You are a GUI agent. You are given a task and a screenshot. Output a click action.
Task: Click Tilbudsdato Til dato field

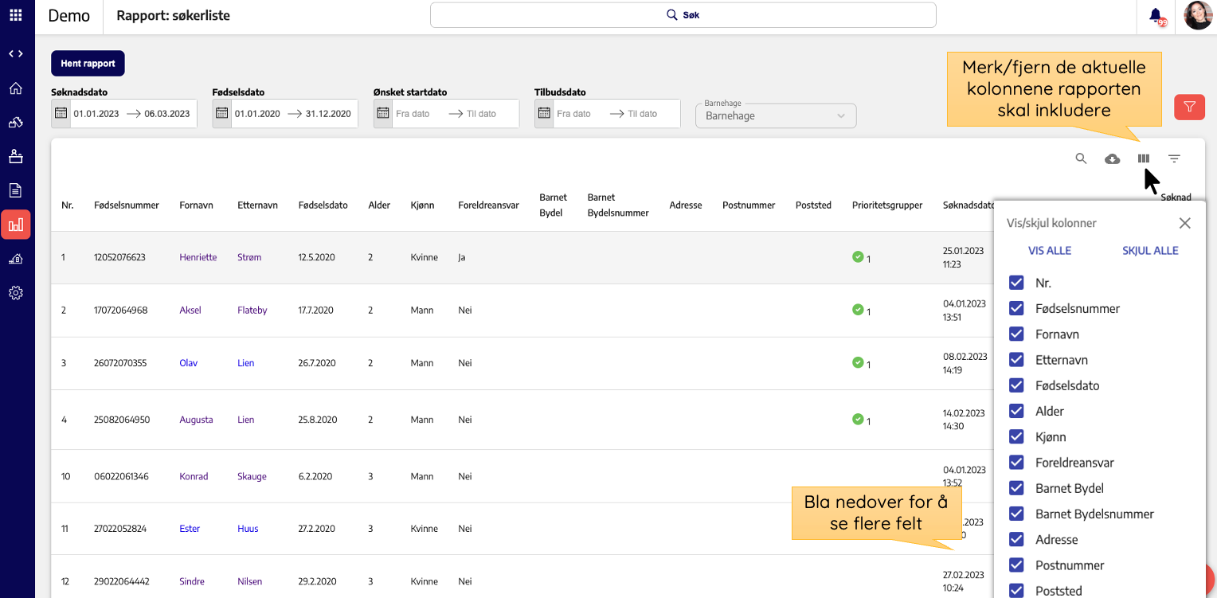click(643, 114)
